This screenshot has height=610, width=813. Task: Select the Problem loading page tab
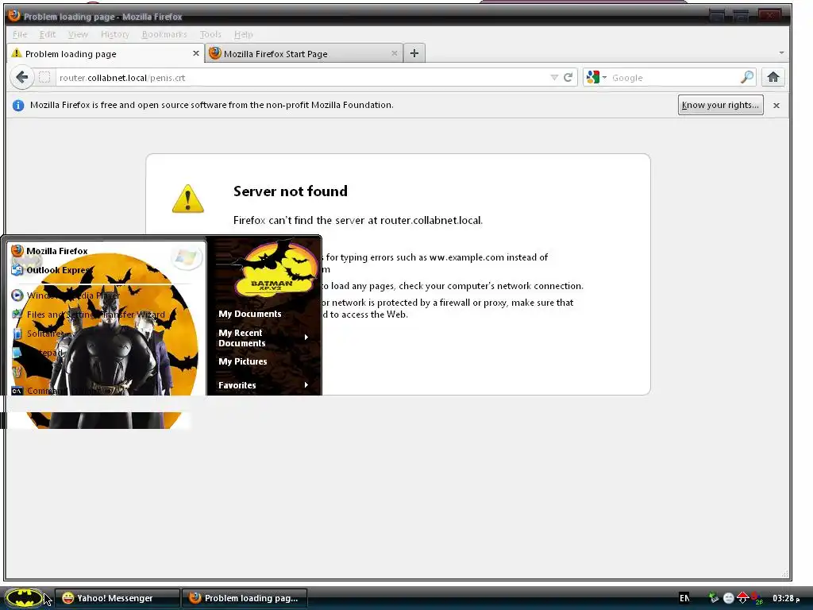pos(106,53)
